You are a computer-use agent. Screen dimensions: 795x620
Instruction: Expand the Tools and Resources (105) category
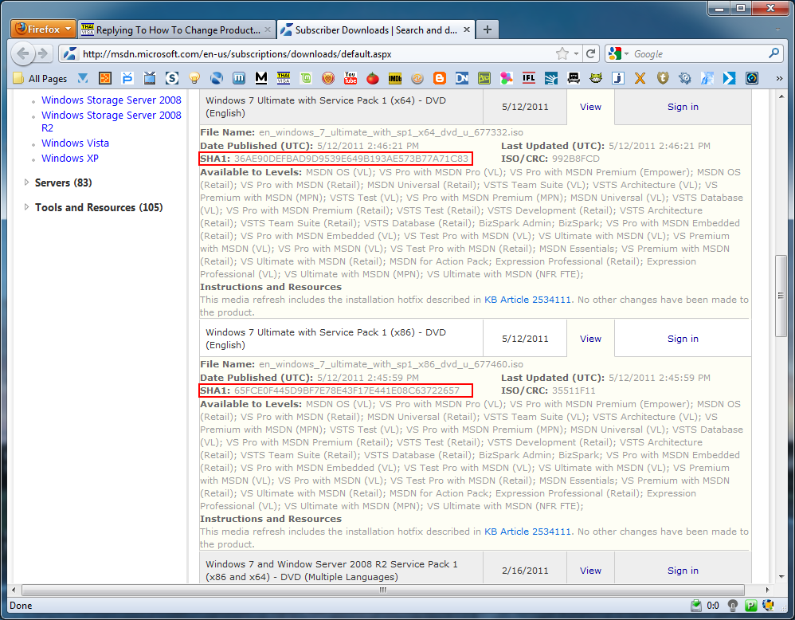[27, 207]
